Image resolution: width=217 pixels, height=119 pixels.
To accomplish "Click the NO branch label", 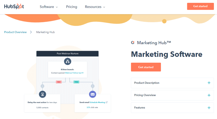I will 59,82.
